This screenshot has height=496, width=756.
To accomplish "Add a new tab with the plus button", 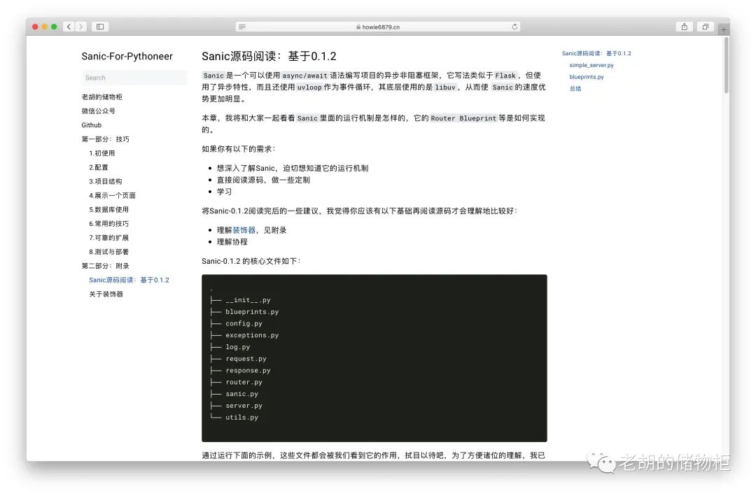I will click(x=724, y=30).
